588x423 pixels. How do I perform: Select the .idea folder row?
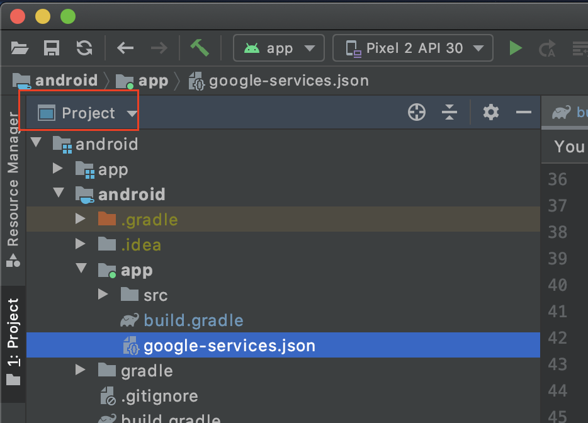[x=283, y=244]
